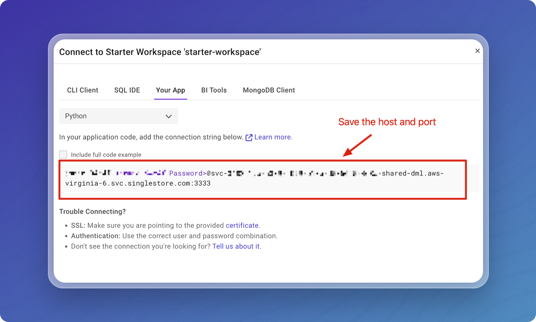
Task: Open the Learn more link
Action: [273, 137]
